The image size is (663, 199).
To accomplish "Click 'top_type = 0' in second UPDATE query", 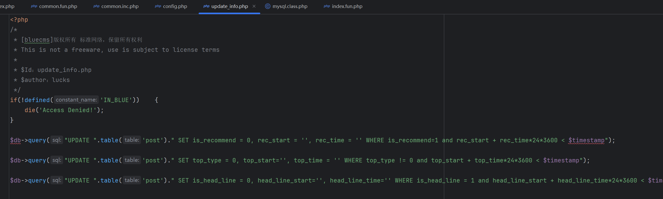I will click(x=214, y=160).
